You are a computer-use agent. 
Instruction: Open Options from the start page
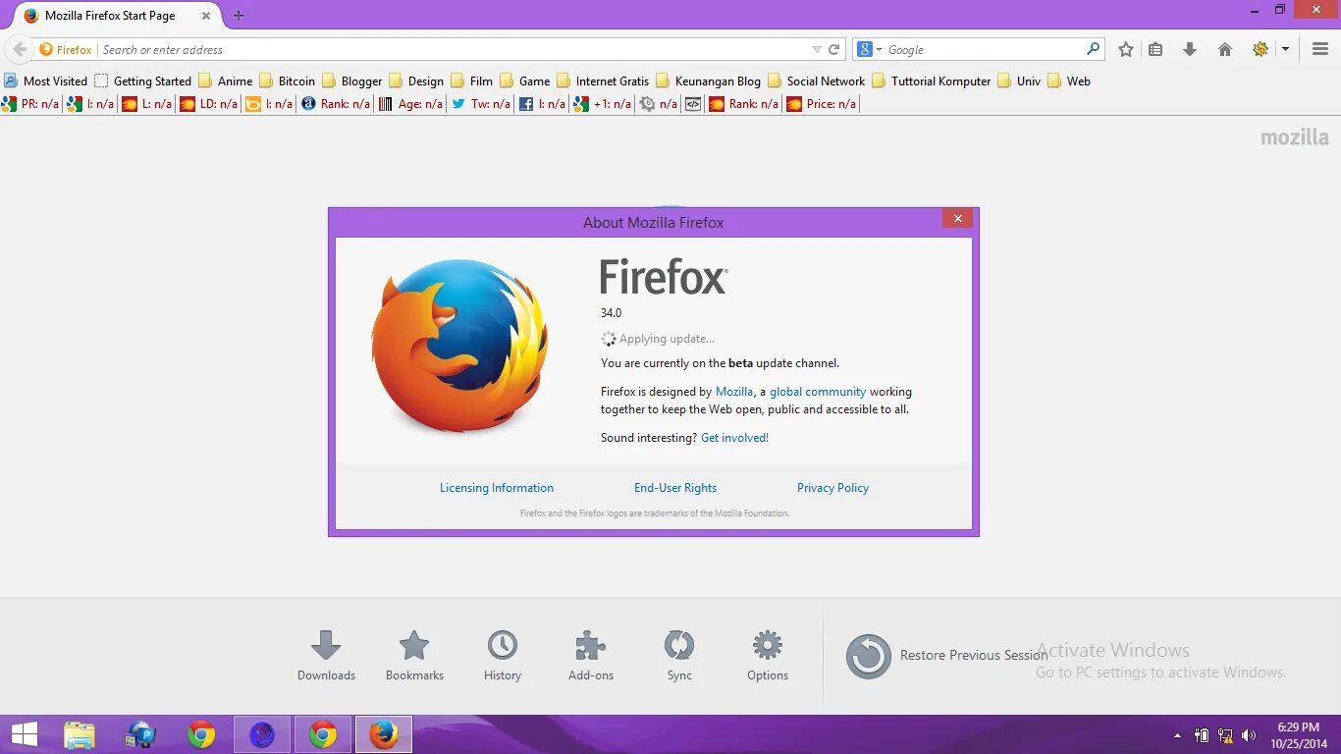768,656
